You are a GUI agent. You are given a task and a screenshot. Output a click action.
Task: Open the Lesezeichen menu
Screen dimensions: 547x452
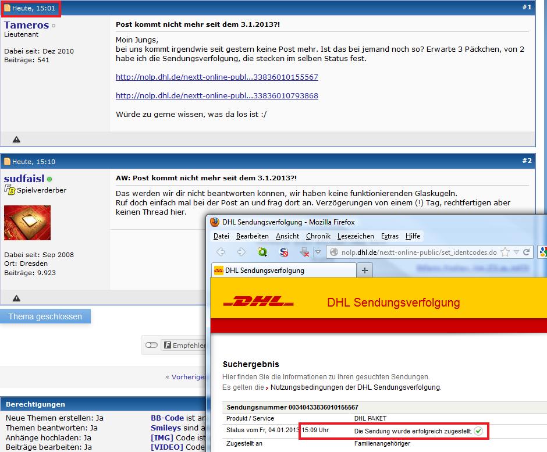tap(356, 236)
